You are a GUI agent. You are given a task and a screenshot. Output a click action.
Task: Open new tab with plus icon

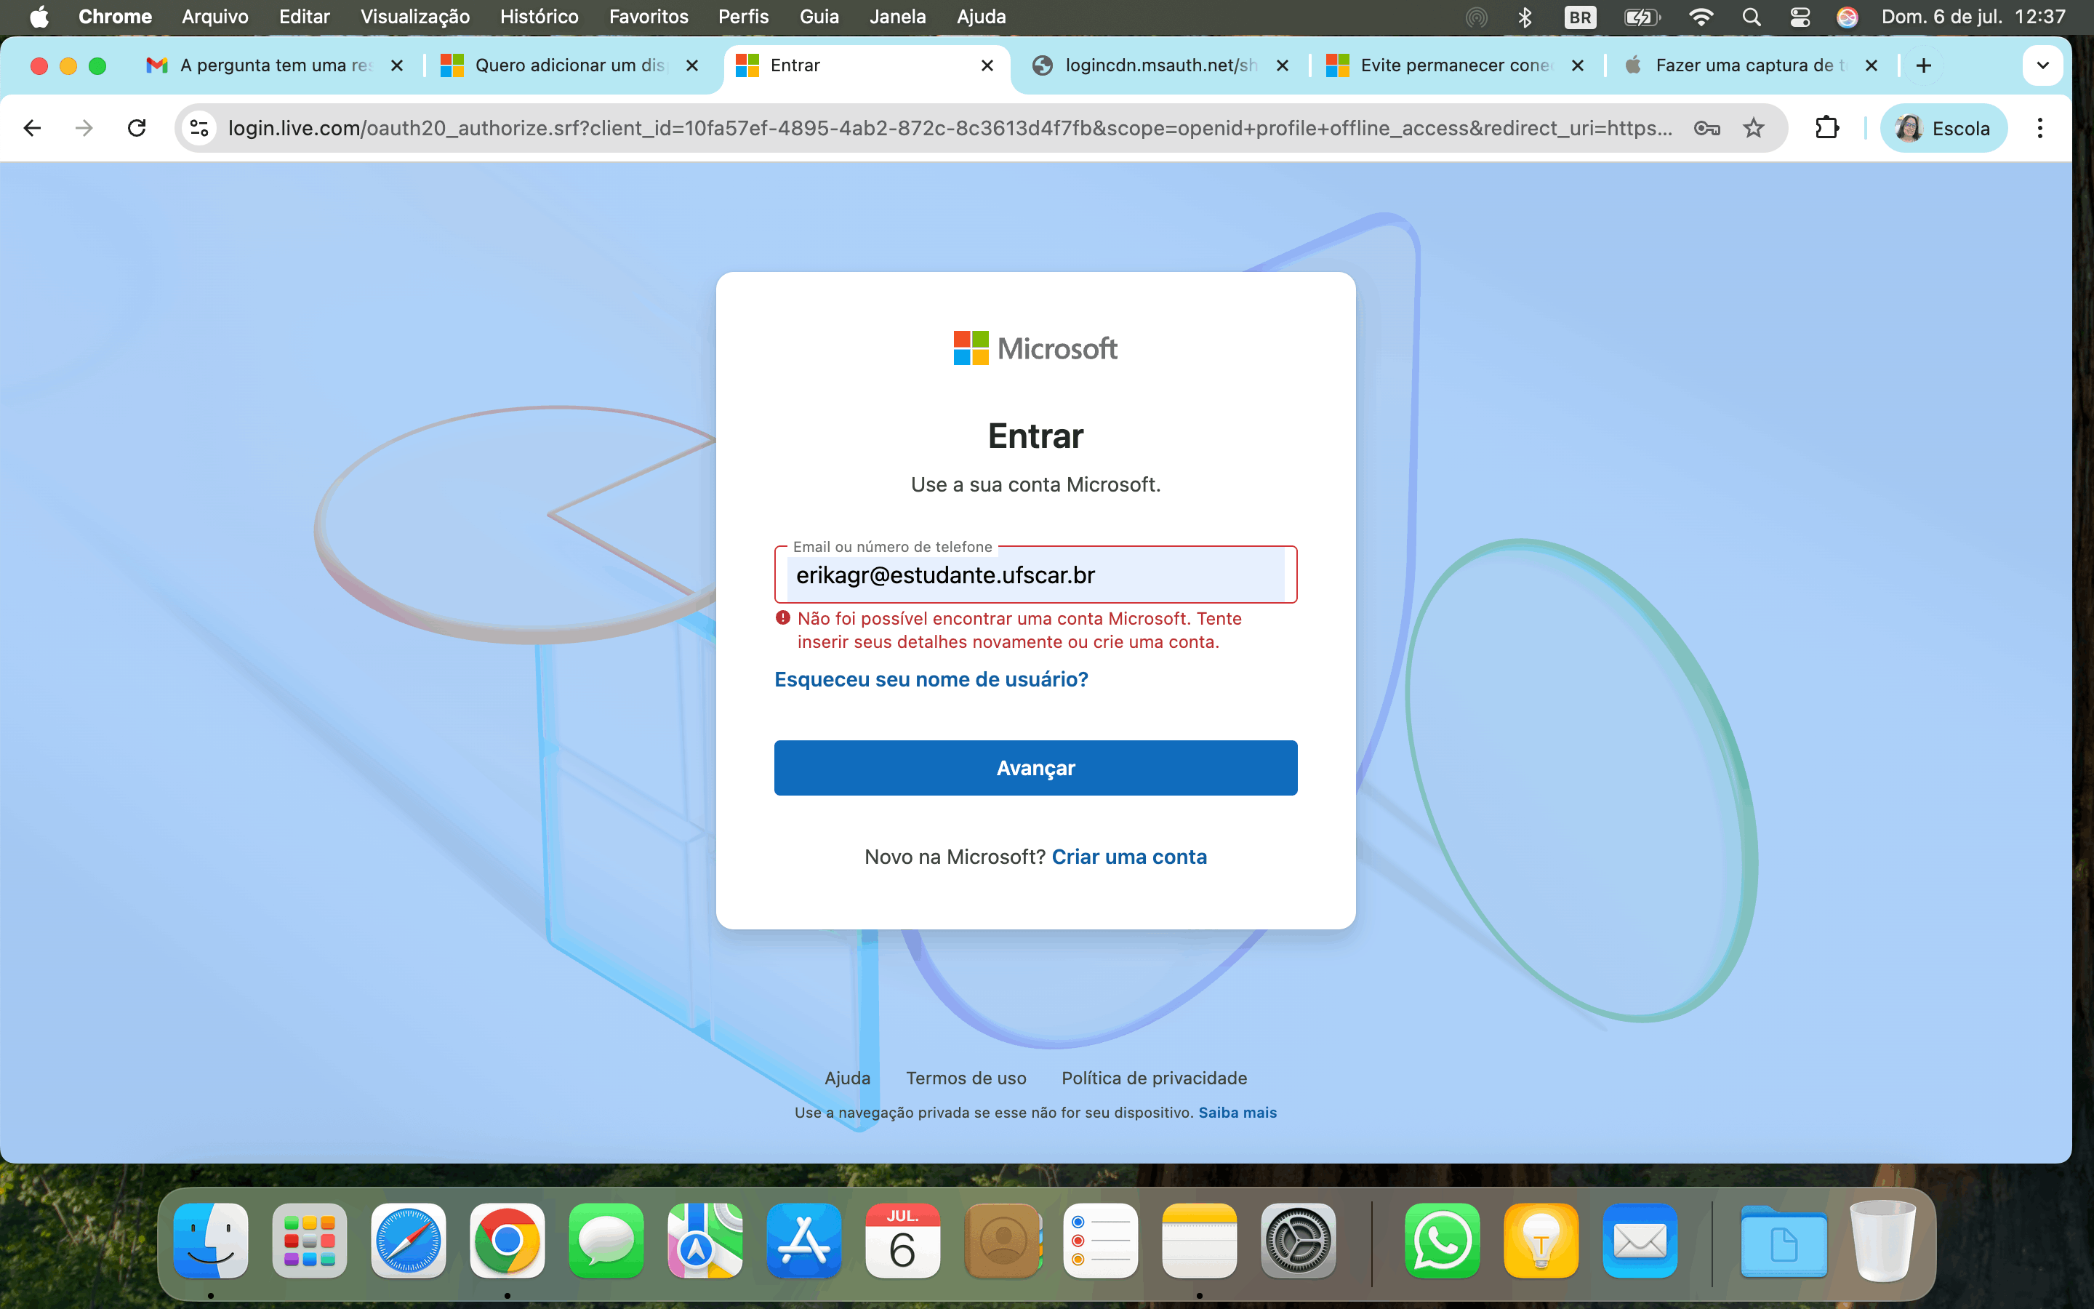1924,65
